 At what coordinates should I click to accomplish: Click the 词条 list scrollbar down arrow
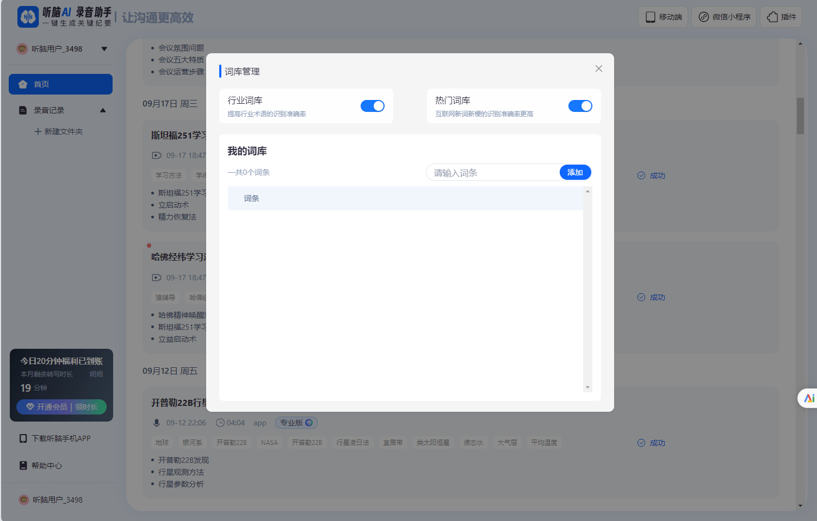click(587, 387)
